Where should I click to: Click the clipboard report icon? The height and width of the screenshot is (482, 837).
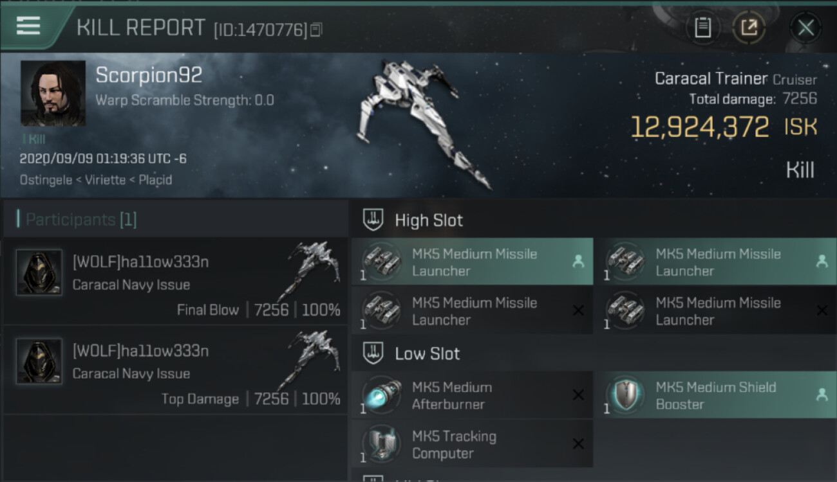702,28
